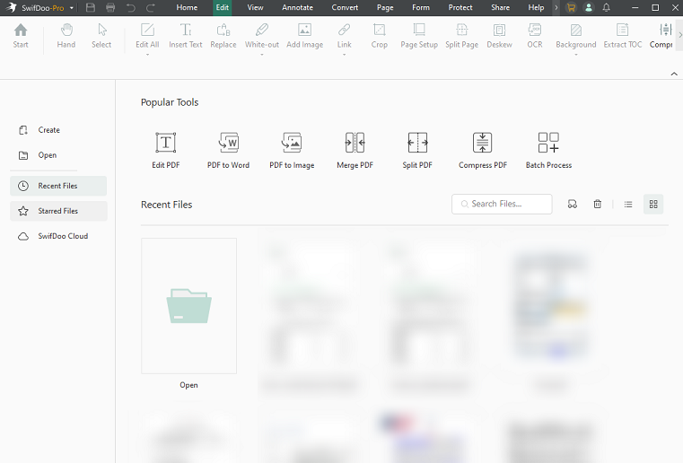Switch to the View tab
Image resolution: width=683 pixels, height=463 pixels.
click(x=255, y=7)
